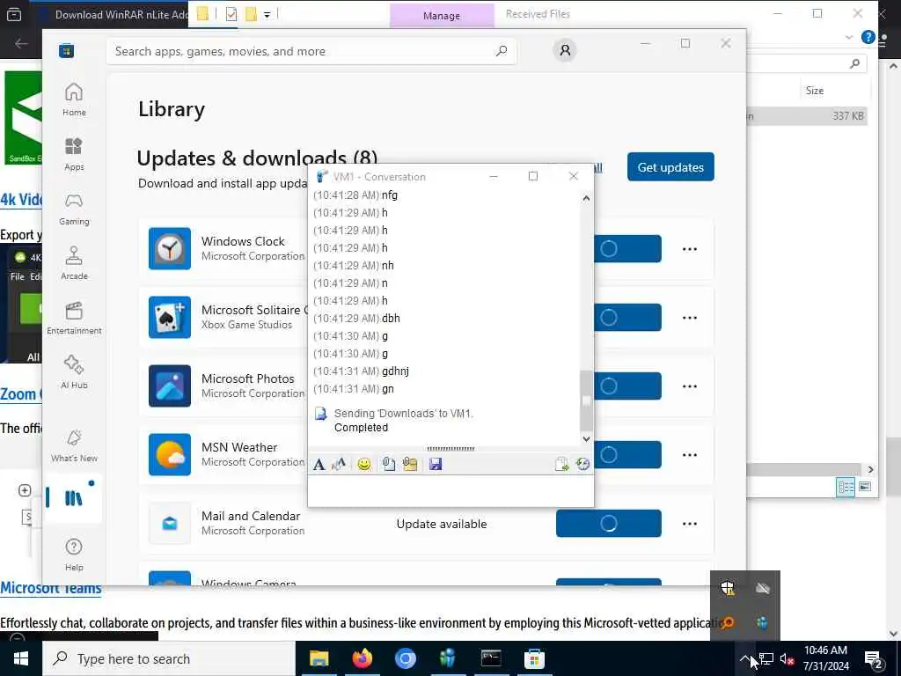This screenshot has width=901, height=676.
Task: Click the font style icon in conversation toolbar
Action: click(339, 464)
